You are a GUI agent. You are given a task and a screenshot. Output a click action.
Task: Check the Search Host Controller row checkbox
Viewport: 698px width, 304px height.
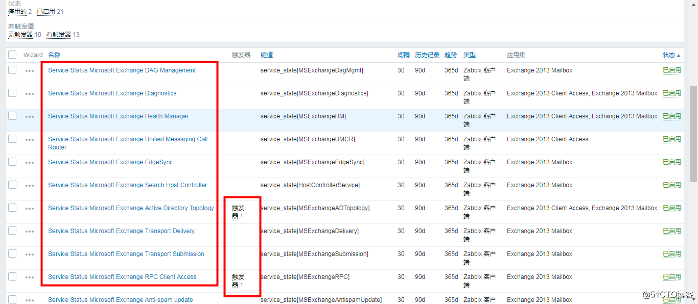pos(12,185)
